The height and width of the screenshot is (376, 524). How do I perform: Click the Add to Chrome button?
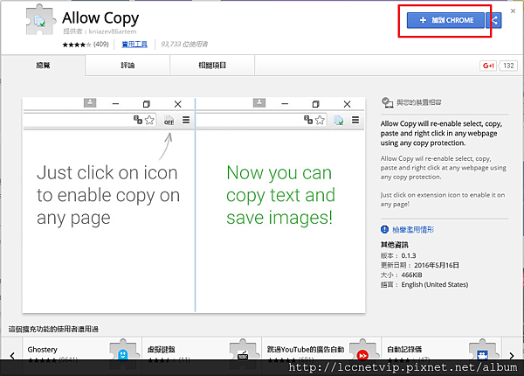tap(444, 20)
